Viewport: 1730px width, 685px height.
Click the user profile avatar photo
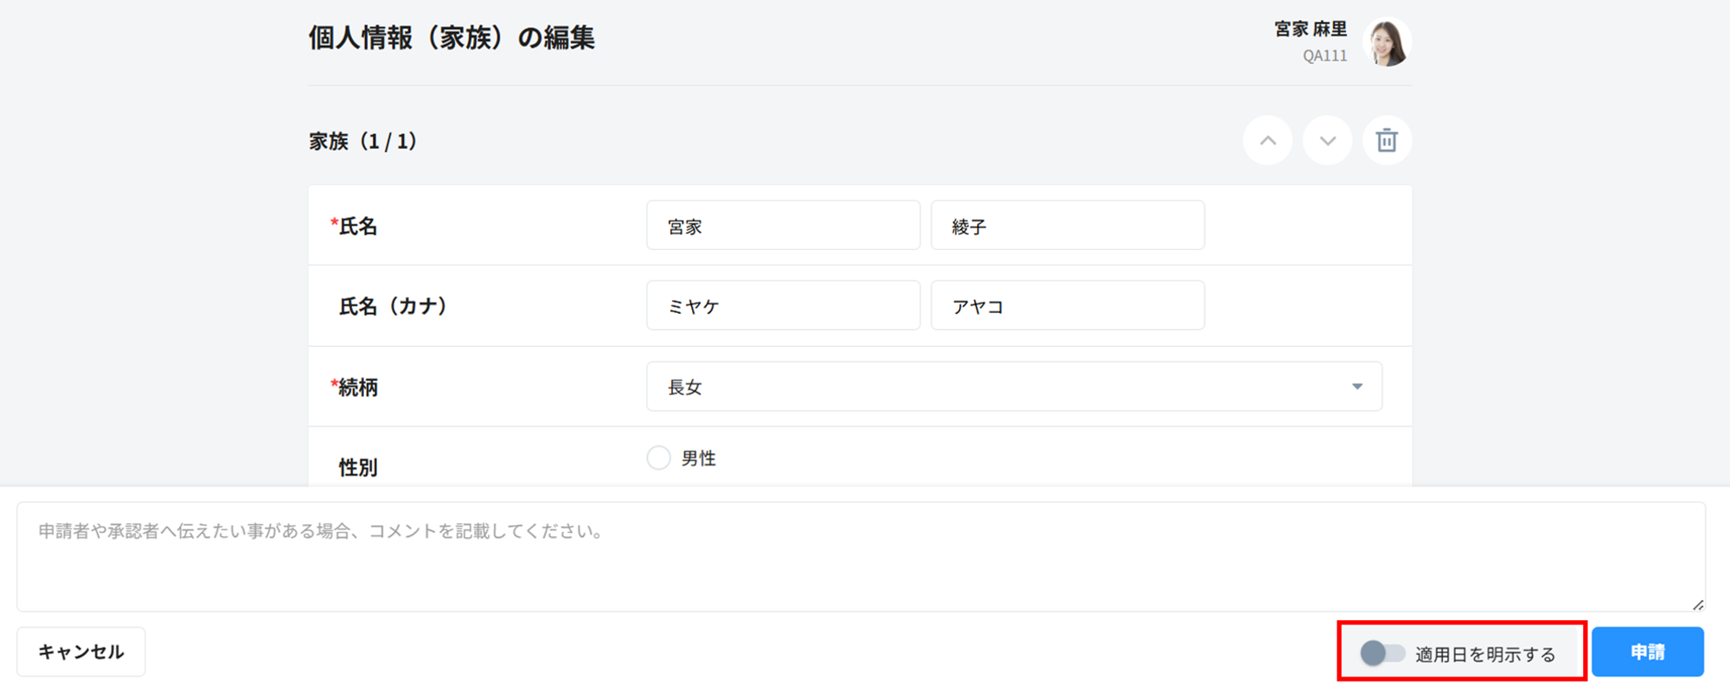pos(1387,42)
